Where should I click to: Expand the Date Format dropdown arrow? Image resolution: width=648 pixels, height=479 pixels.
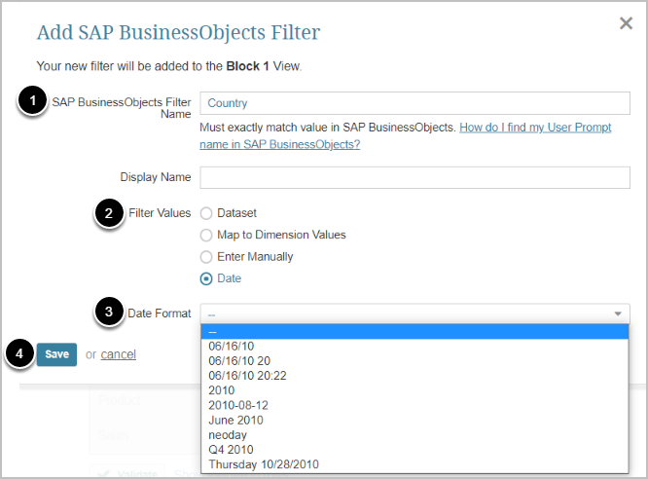click(x=618, y=313)
